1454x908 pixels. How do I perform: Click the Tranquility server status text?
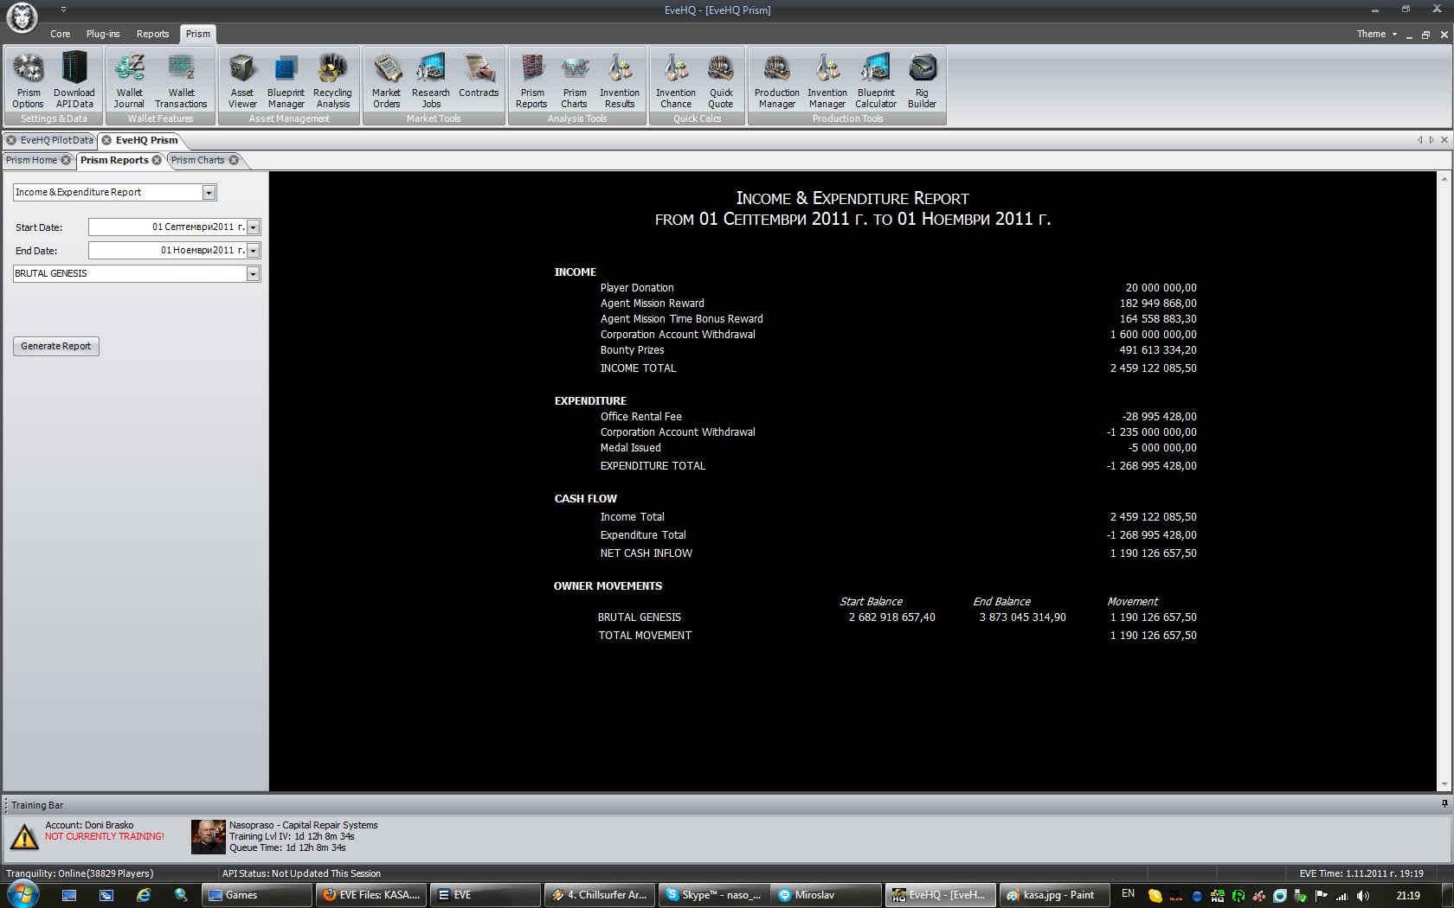point(80,873)
